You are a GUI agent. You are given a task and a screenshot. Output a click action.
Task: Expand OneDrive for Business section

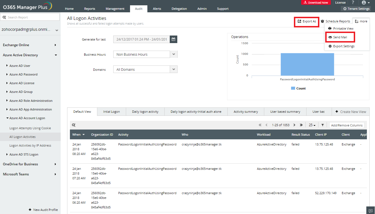(30, 164)
